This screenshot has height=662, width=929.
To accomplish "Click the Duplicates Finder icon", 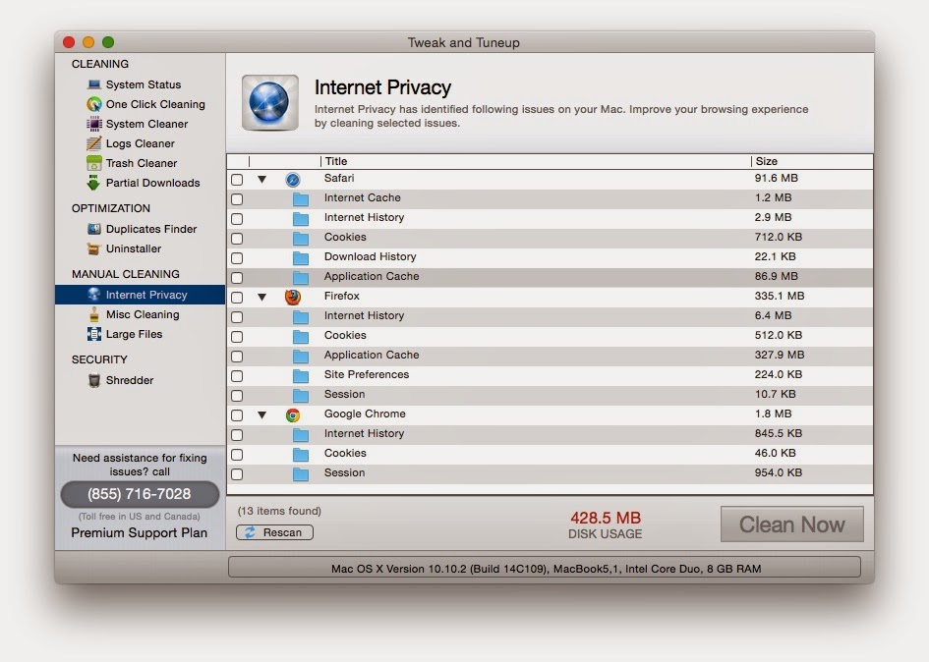I will point(93,229).
